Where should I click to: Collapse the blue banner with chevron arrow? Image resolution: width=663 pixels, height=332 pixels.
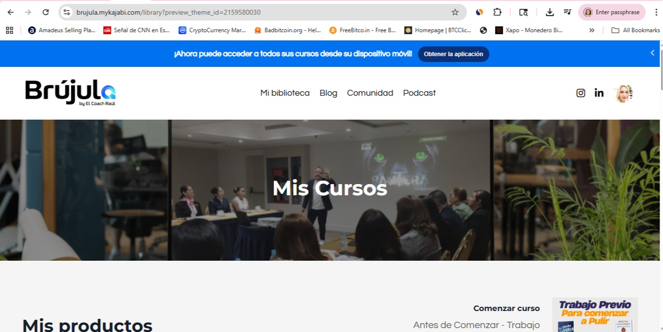[652, 53]
